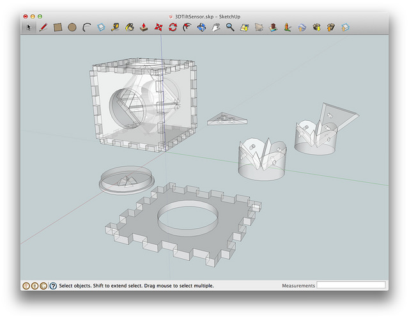Choose the Circle tool
Screen dimensions: 409x319
tap(72, 27)
